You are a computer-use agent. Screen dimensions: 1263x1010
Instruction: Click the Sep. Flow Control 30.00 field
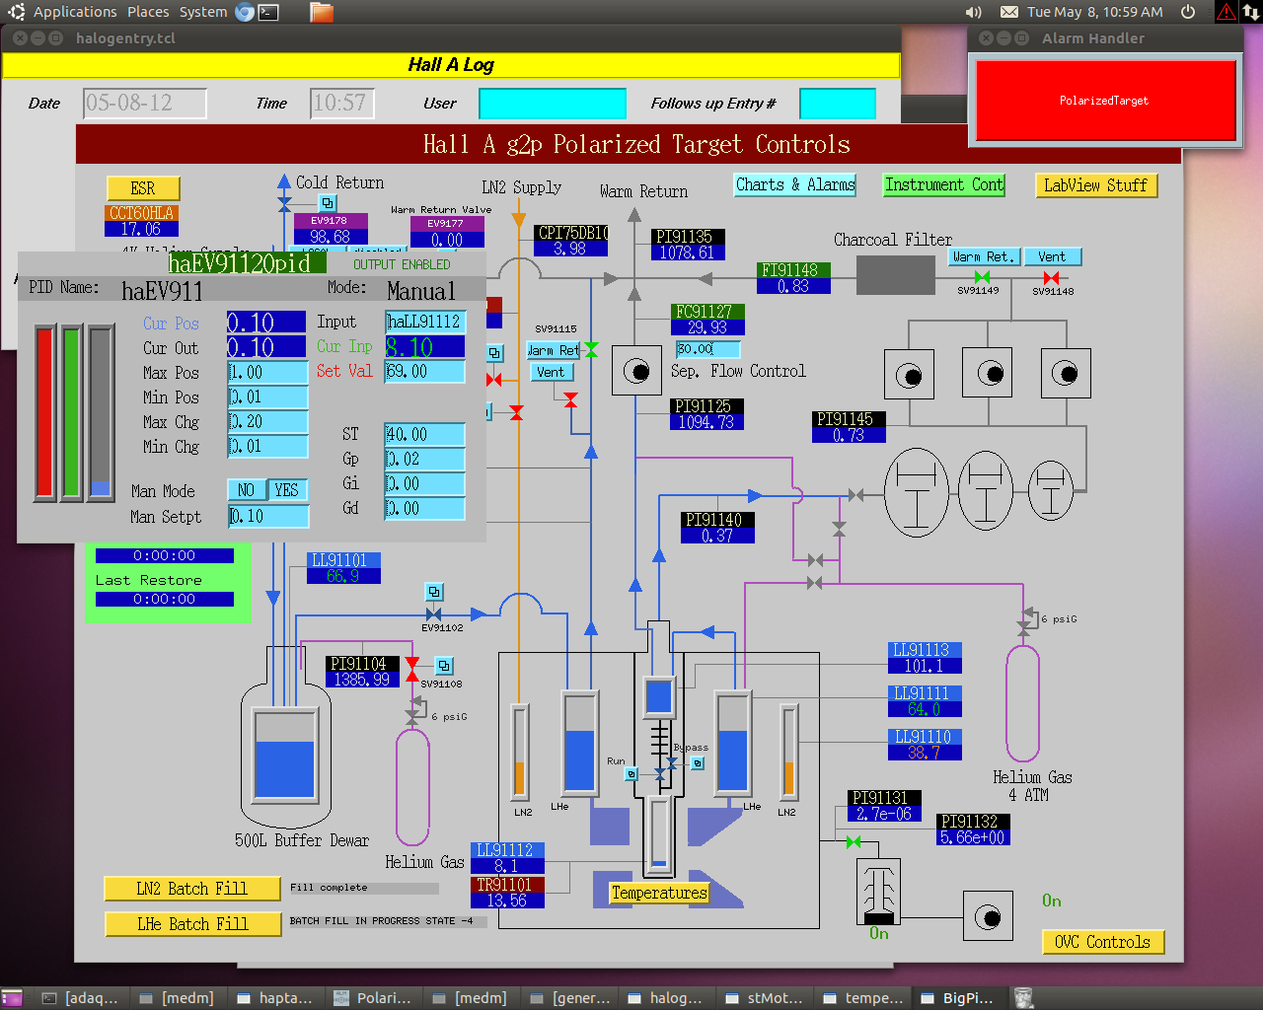(707, 349)
